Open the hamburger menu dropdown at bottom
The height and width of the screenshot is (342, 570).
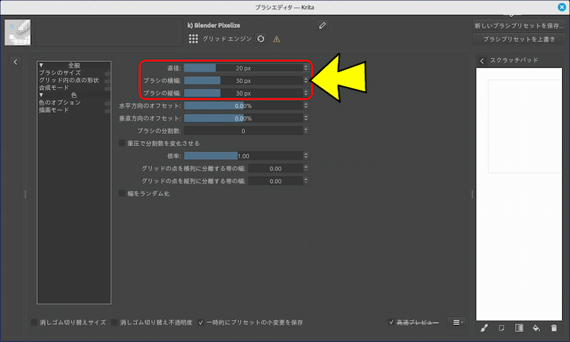tap(457, 323)
